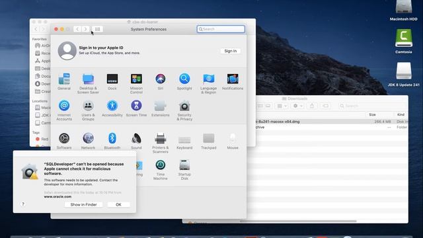Go forward in System Preferences

85,29
